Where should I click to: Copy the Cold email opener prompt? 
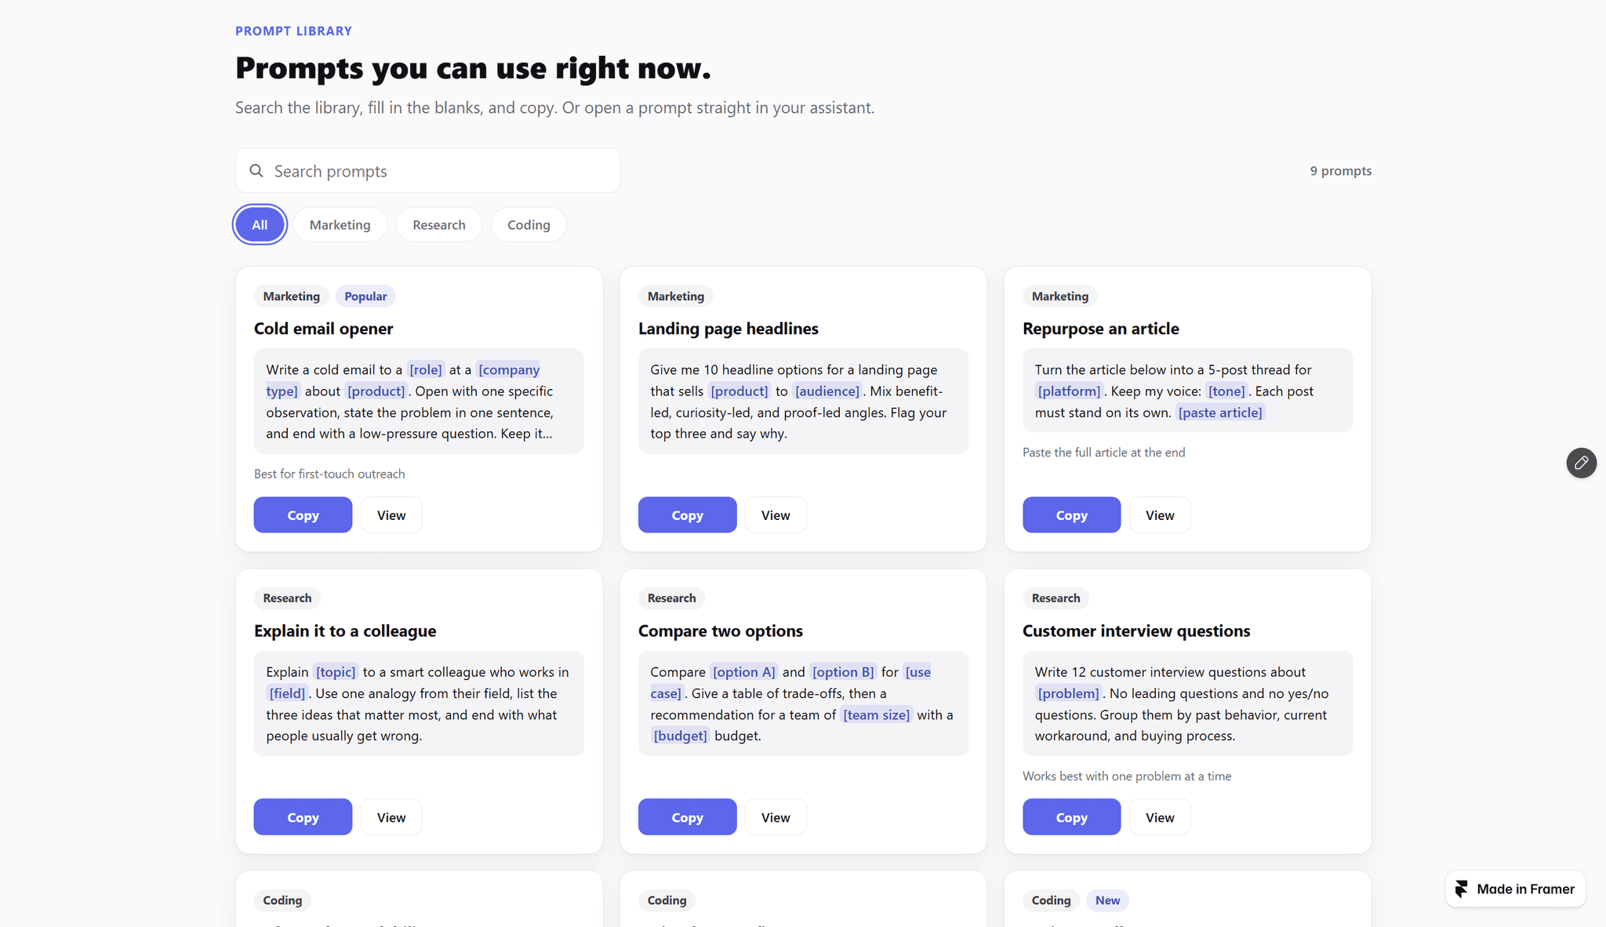(303, 515)
